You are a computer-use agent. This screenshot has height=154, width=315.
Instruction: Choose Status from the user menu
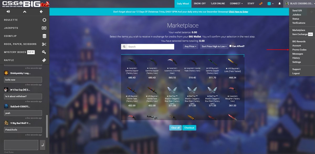tap(296, 19)
